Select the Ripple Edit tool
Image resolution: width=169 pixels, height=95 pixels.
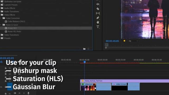[98, 4]
